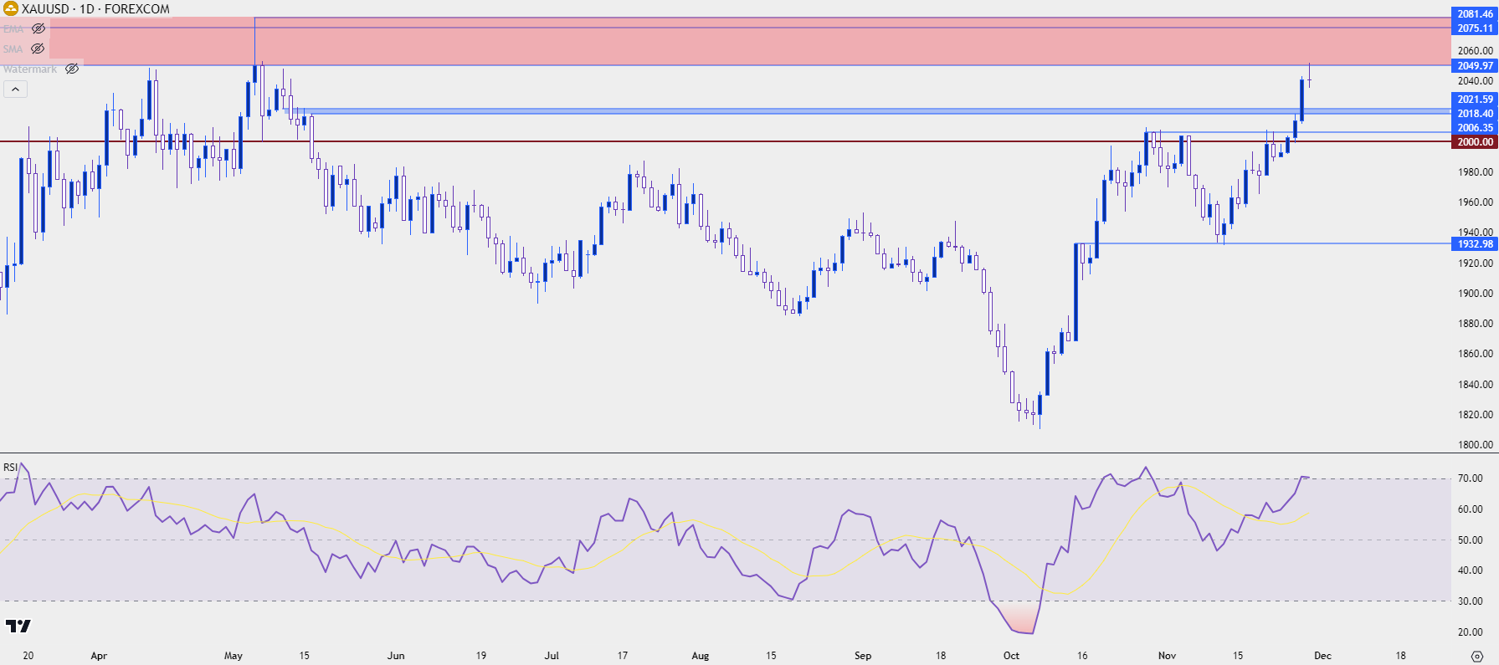Select the SMA indicator label

[x=13, y=49]
